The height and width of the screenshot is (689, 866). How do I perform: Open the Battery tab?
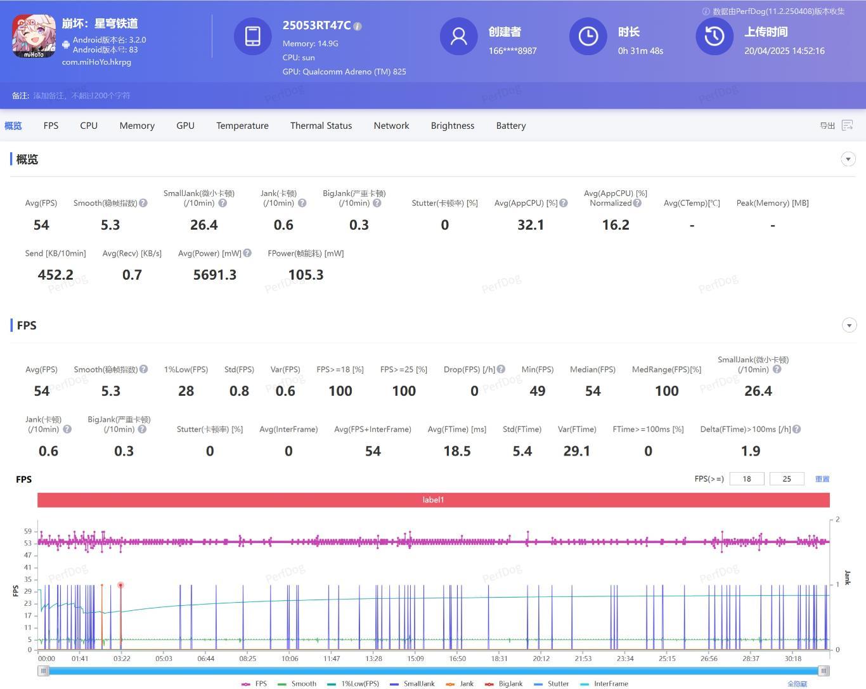coord(510,126)
